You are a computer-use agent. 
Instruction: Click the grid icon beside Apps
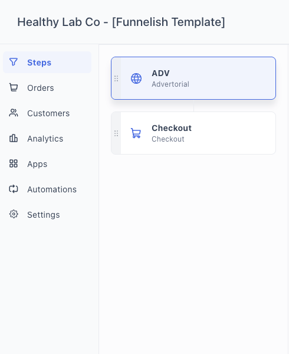(14, 163)
